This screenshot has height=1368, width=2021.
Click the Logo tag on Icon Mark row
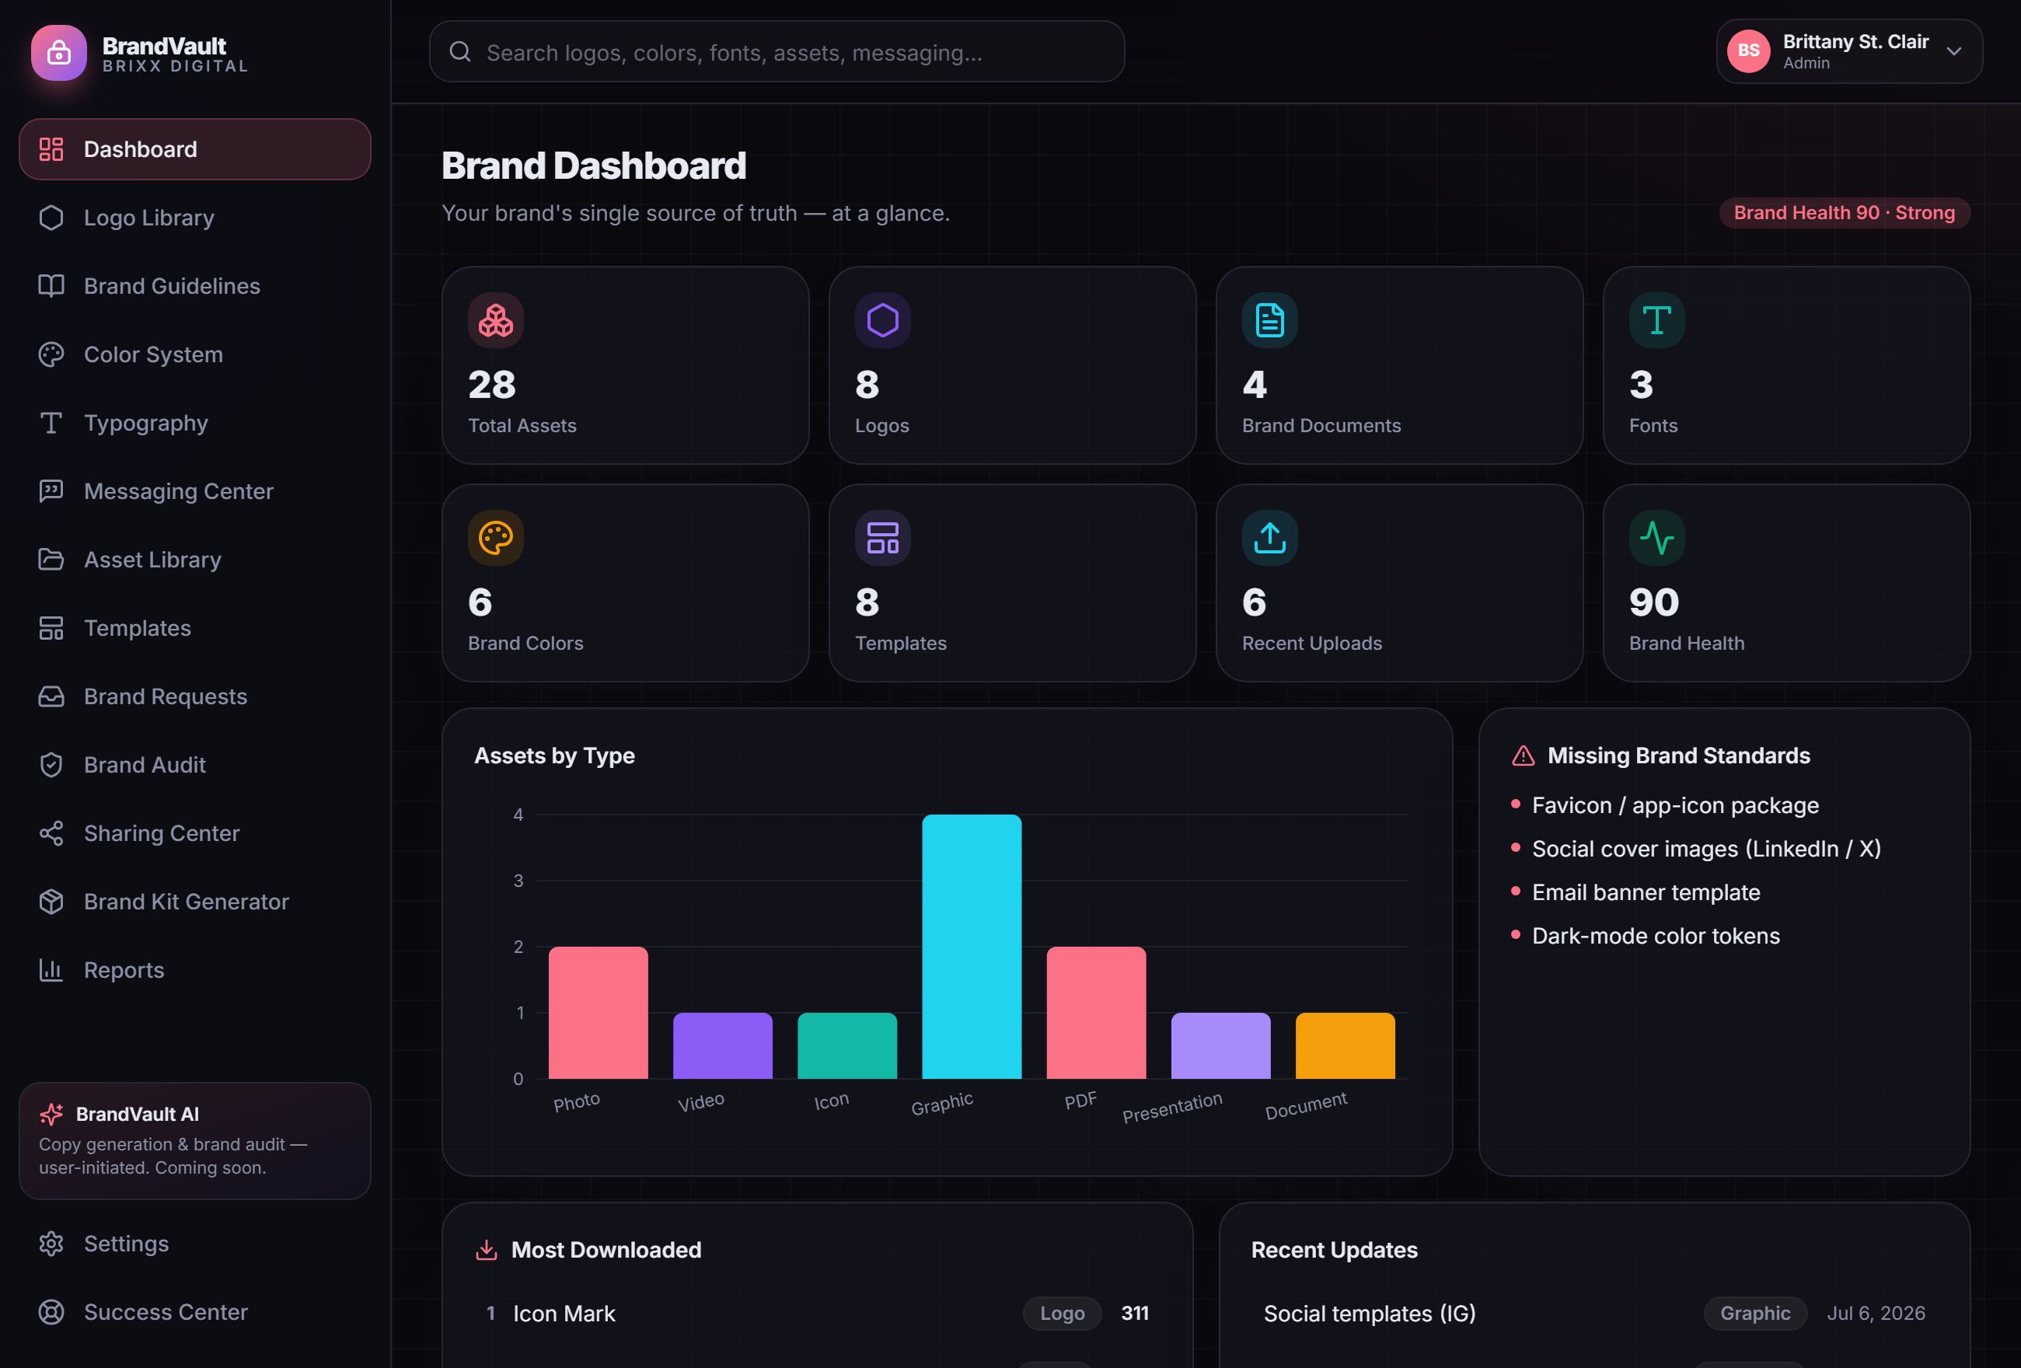pyautogui.click(x=1062, y=1314)
